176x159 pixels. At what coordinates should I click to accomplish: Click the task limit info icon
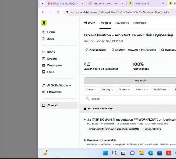pos(85,109)
